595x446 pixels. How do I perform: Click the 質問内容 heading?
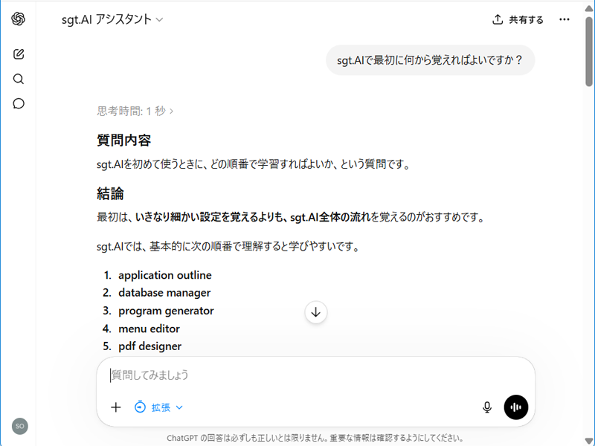click(123, 140)
